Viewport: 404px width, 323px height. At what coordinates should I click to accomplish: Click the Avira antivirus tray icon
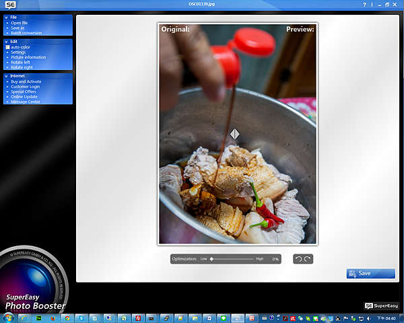click(293, 318)
